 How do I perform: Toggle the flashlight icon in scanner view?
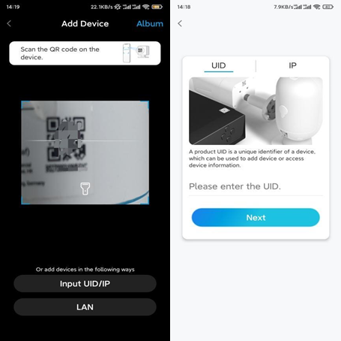(85, 189)
